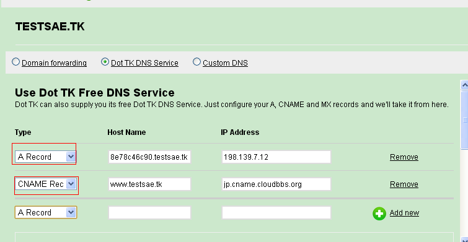468x242 pixels.
Task: Click the Add new link
Action: point(404,213)
